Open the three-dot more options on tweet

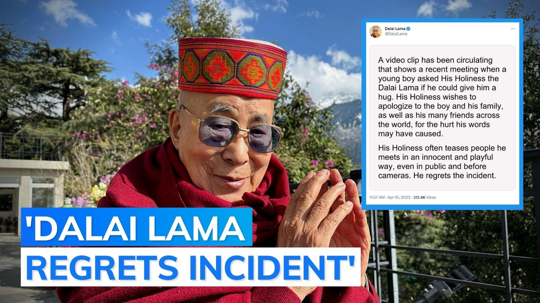coord(513,29)
